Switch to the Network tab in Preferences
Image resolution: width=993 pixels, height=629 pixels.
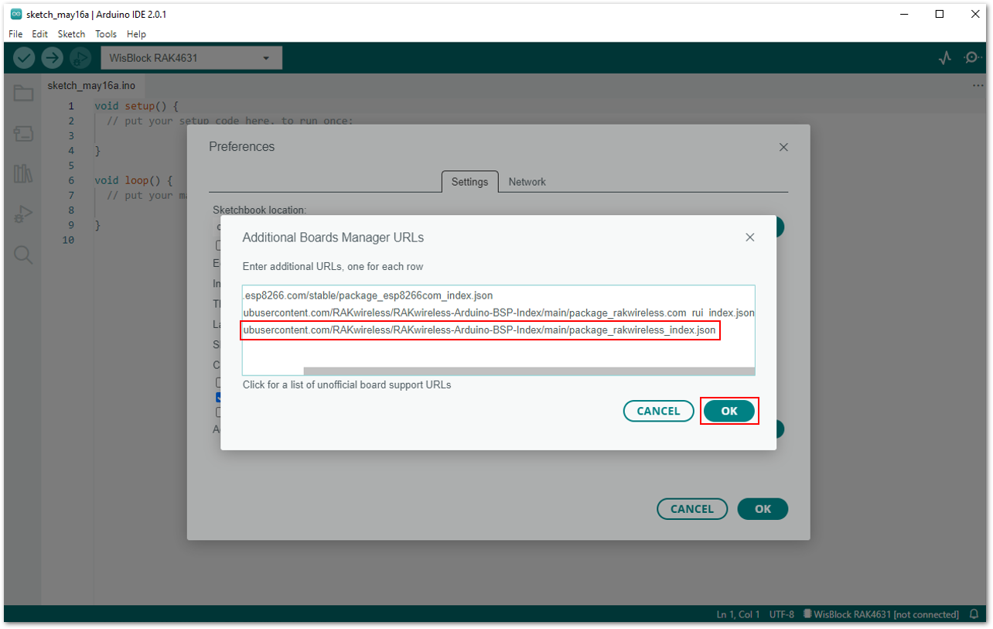coord(527,182)
